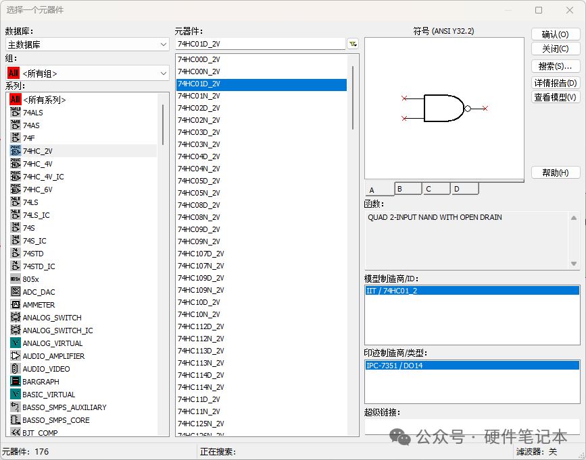Click the BARGRAPH family icon

[x=16, y=382]
